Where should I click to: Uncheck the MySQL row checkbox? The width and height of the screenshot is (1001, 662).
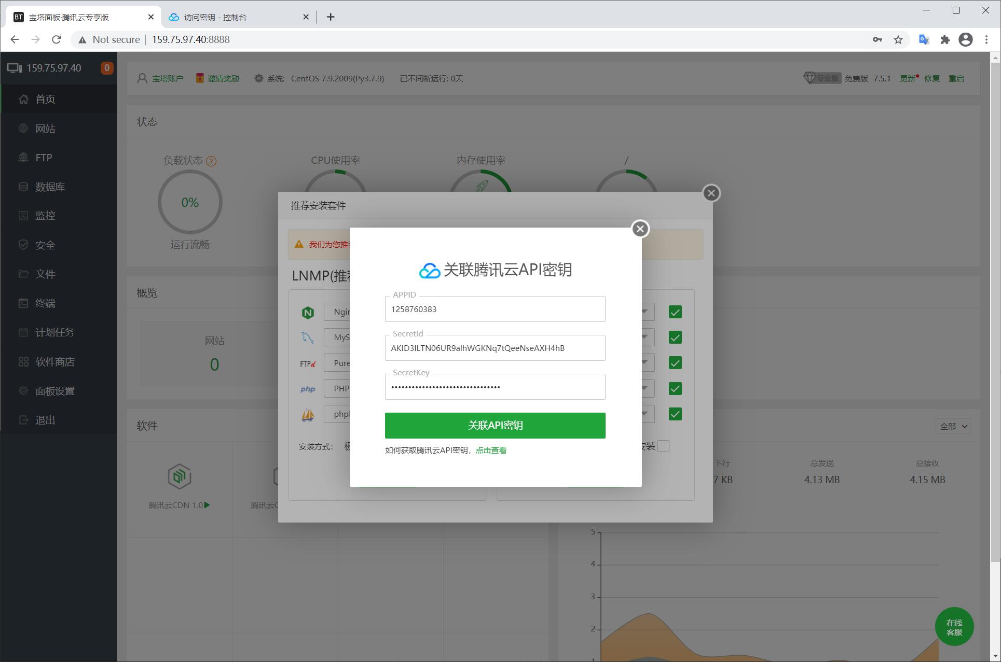(675, 337)
